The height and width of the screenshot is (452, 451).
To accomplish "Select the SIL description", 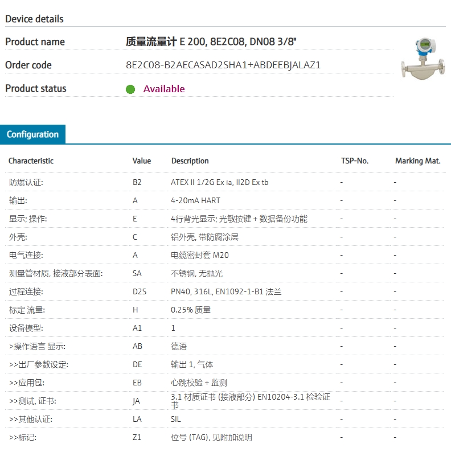I will pyautogui.click(x=175, y=419).
